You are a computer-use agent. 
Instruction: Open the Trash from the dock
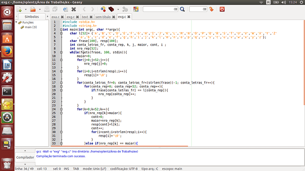click(7, 163)
